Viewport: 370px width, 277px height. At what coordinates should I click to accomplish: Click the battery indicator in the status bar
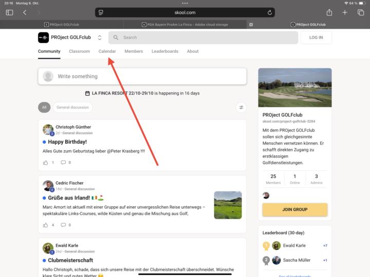[x=362, y=3]
